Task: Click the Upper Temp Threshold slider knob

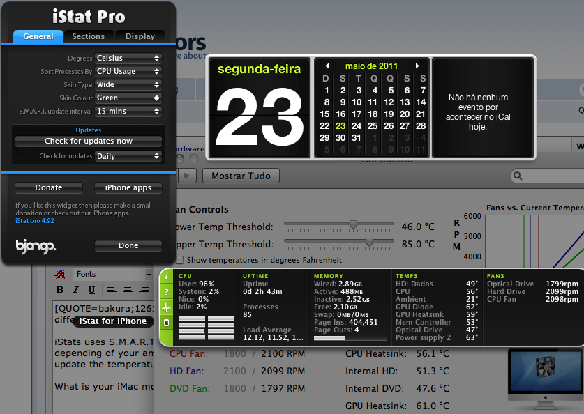Action: click(369, 242)
